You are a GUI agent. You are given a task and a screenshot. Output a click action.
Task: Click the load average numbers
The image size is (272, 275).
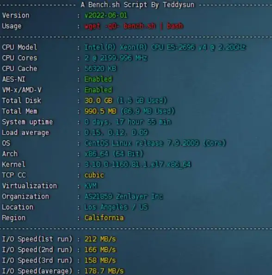116,133
